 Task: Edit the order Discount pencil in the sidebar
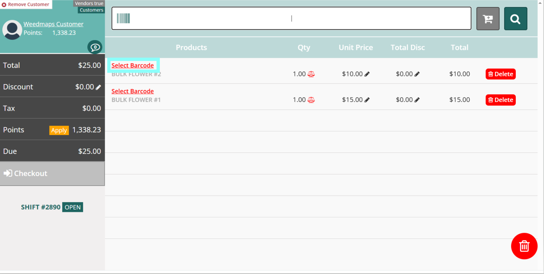98,87
